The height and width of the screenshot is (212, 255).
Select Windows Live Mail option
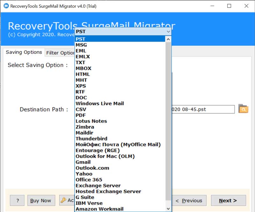(120, 104)
